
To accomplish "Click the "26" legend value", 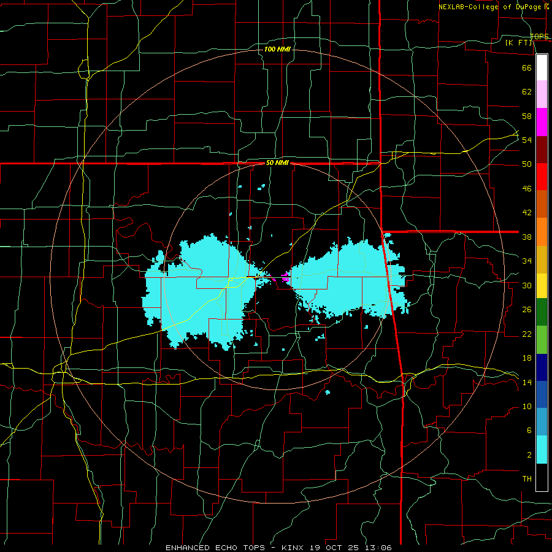I will [x=527, y=310].
